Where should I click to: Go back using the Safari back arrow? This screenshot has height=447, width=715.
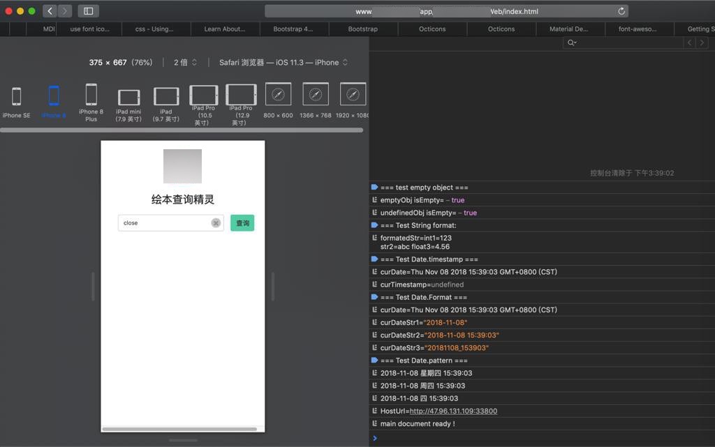(x=50, y=11)
